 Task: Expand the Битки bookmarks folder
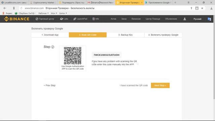click(63, 13)
